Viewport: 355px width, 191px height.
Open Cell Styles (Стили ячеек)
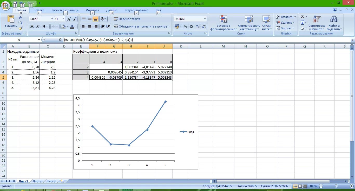[x=266, y=23]
